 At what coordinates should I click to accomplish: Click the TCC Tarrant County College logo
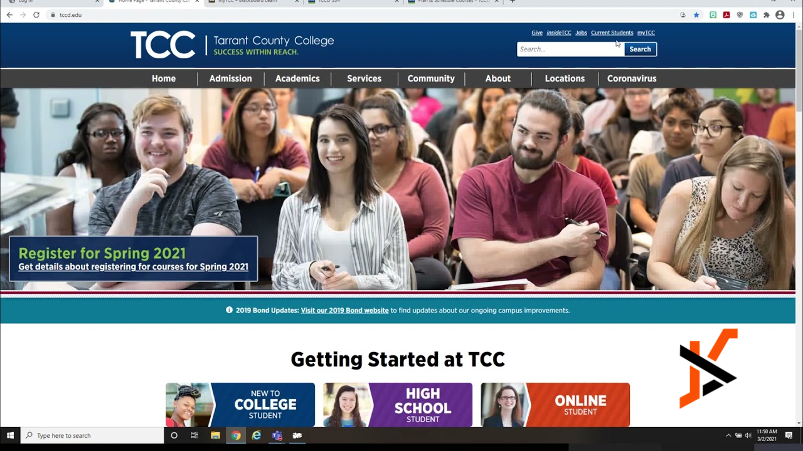[232, 44]
